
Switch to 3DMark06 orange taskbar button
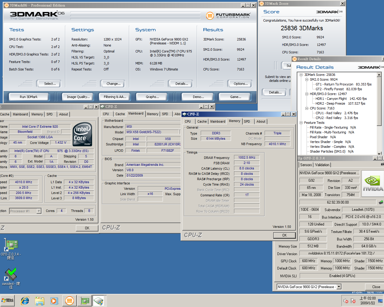click(x=69, y=300)
